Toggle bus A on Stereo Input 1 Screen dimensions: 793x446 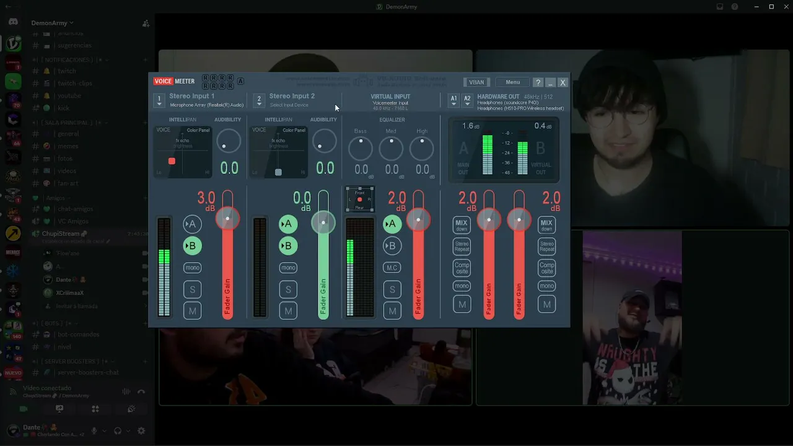192,224
